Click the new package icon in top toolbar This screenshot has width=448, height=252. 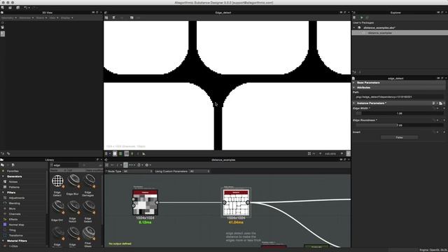2,8
